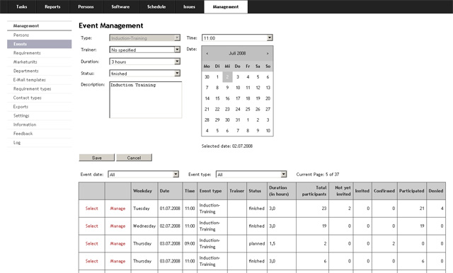This screenshot has width=453, height=273.
Task: Click the 'Current Page: 5 of 37' text
Action: click(x=318, y=175)
